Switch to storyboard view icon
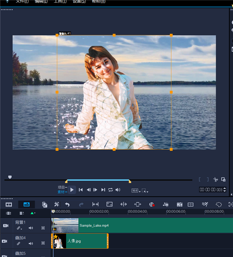233x257 pixels. pos(9,204)
